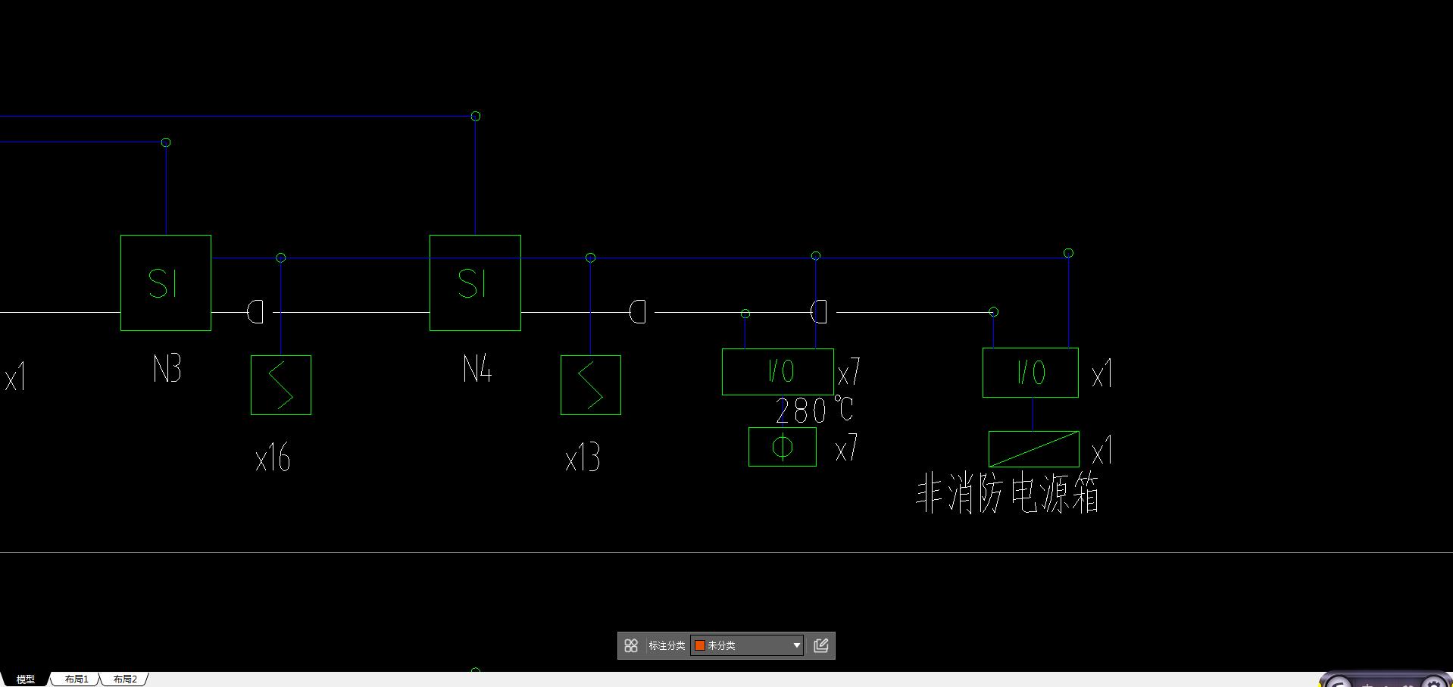Select the Φ fire damper symbol

(783, 447)
